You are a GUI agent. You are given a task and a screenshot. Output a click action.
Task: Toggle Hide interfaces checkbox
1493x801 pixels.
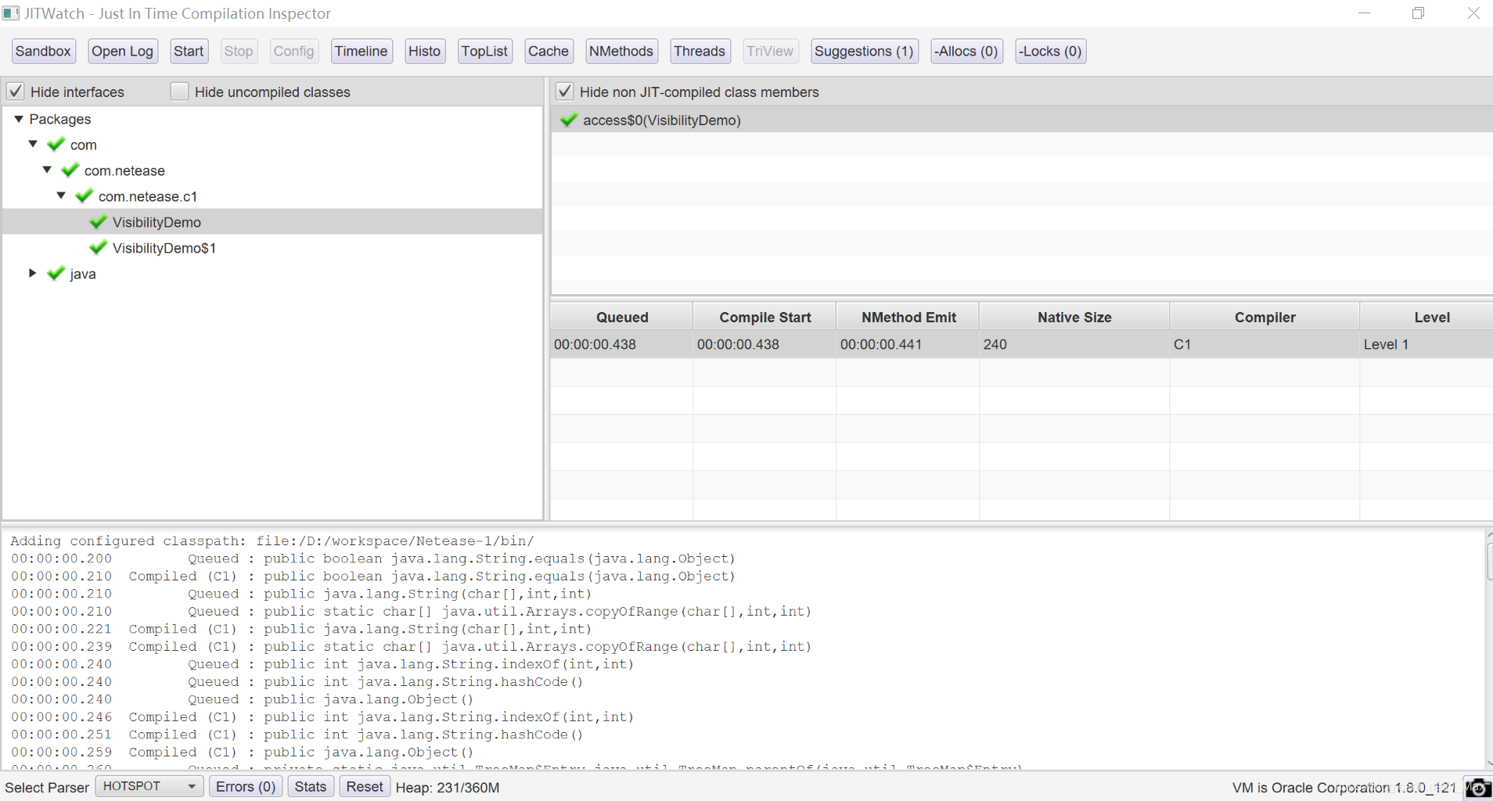(16, 92)
